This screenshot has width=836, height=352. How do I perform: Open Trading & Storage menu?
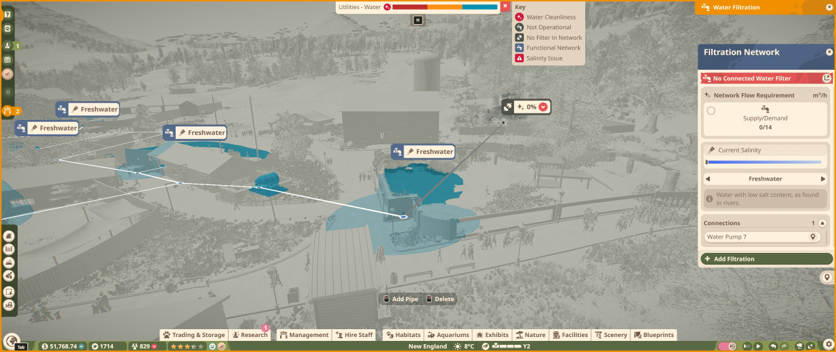tap(194, 334)
